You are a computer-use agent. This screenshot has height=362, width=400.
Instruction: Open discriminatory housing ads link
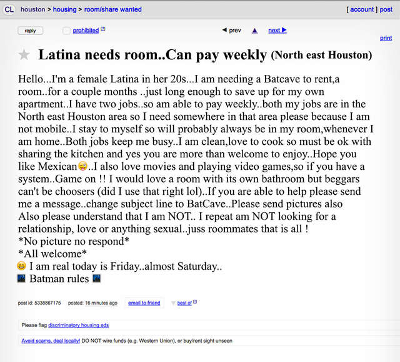tap(77, 325)
